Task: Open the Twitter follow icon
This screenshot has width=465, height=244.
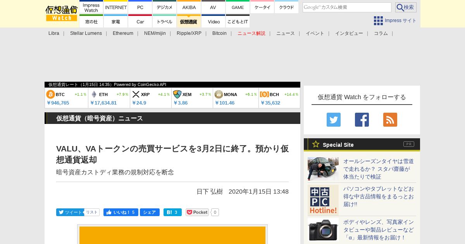Action: 334,120
